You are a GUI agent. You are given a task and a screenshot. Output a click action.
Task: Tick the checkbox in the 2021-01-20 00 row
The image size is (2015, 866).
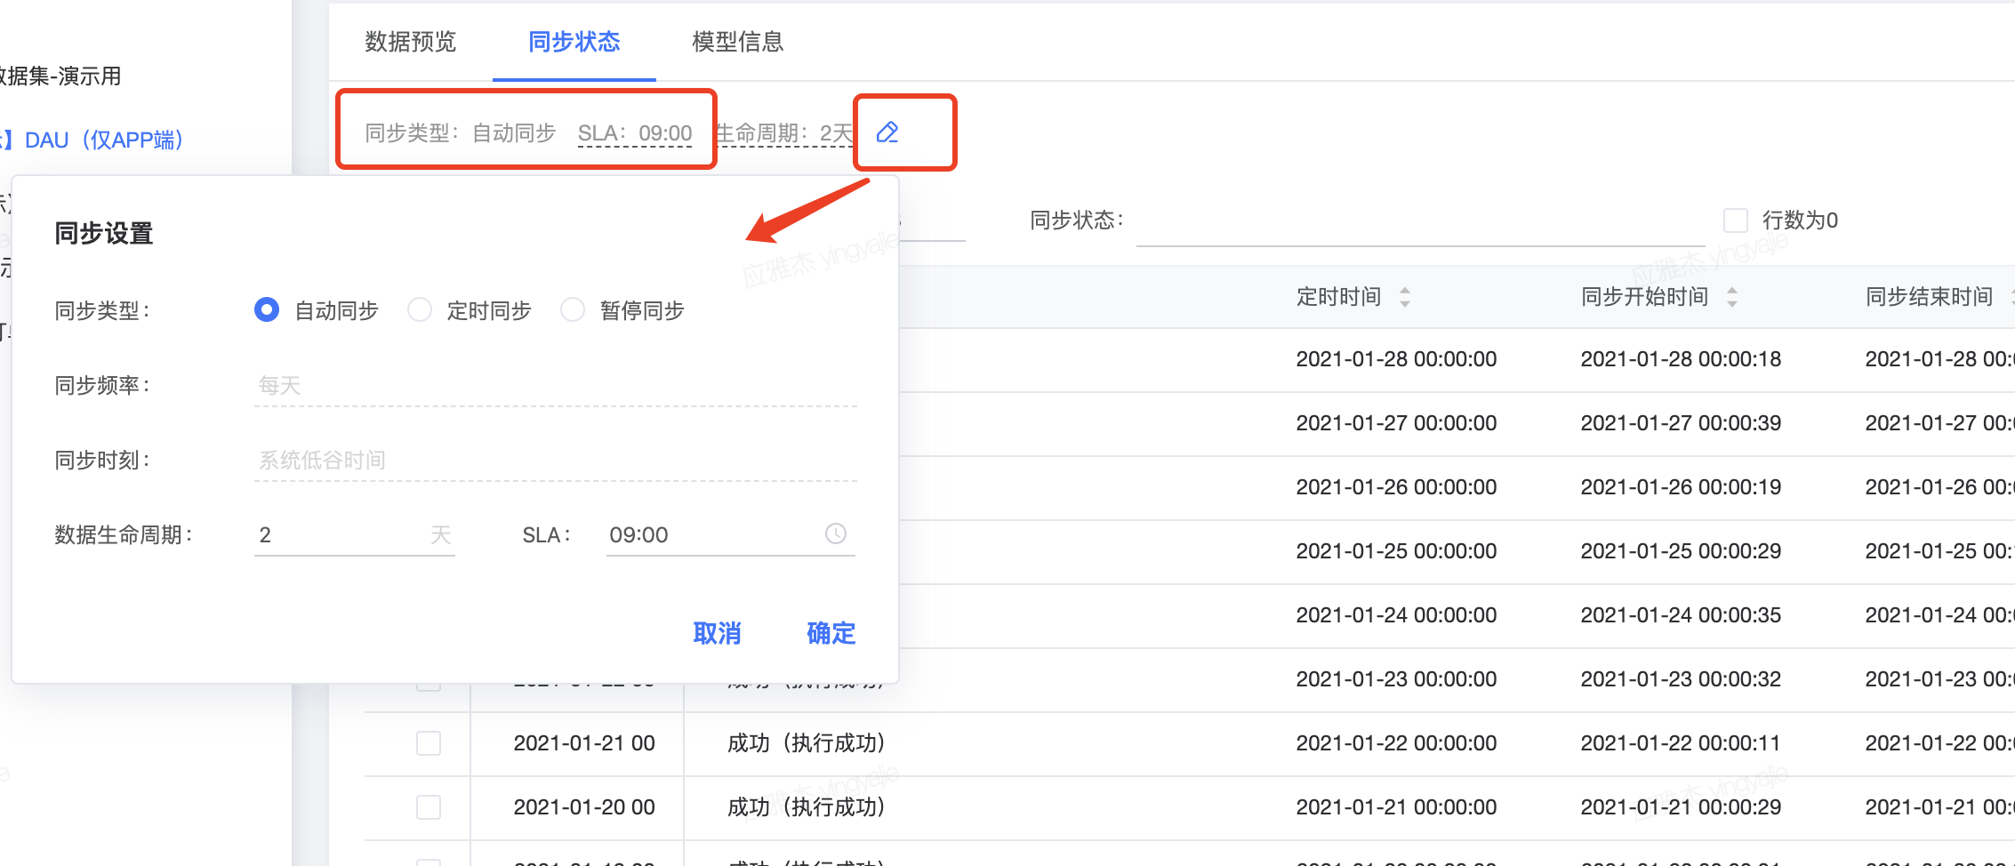429,806
